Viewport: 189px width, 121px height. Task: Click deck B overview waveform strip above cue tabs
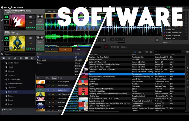(68, 45)
